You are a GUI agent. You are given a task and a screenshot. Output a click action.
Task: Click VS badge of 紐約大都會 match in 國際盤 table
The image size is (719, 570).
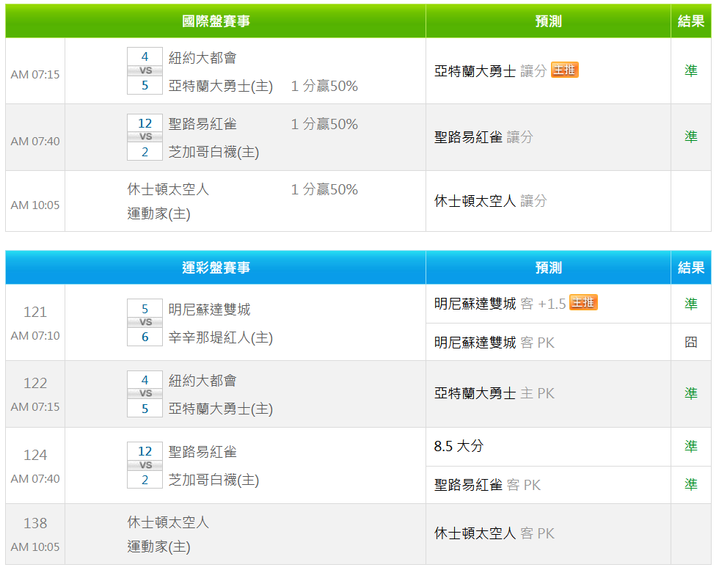[145, 70]
